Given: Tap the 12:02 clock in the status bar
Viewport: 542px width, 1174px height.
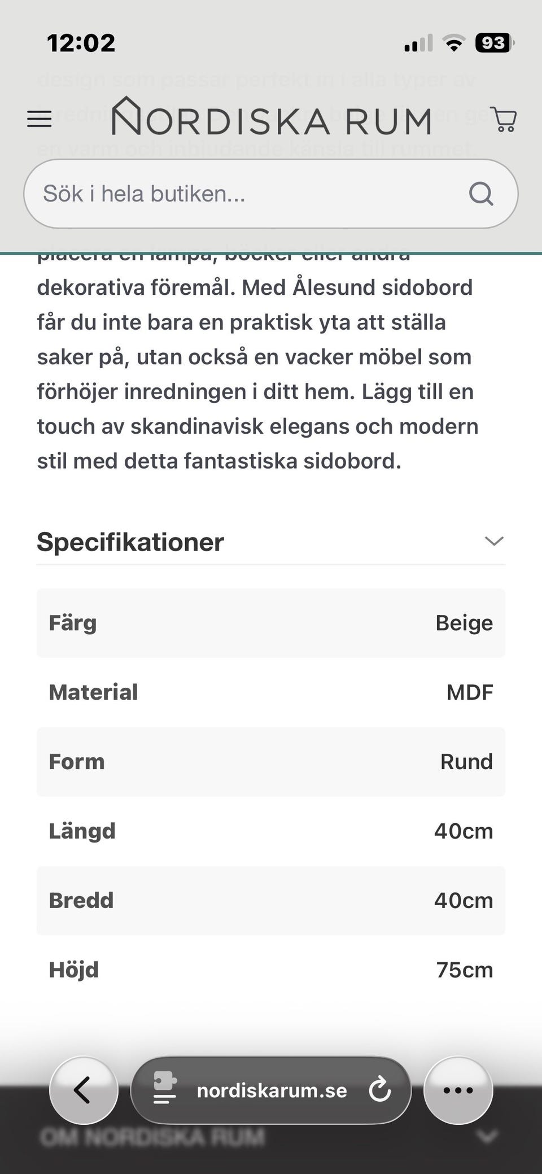Looking at the screenshot, I should click(x=81, y=43).
